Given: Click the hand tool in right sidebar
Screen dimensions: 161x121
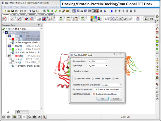Looking at the screenshot, I should coord(157,99).
